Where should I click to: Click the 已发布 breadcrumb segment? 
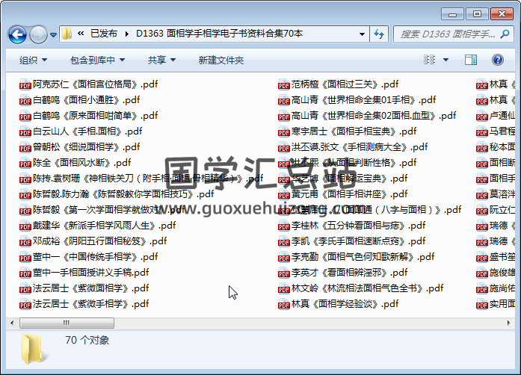(x=104, y=34)
